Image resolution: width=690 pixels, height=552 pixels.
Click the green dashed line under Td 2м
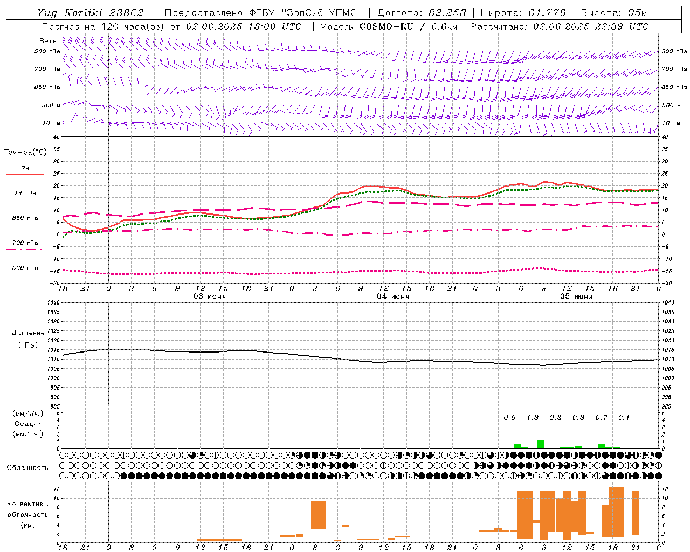tap(25, 199)
